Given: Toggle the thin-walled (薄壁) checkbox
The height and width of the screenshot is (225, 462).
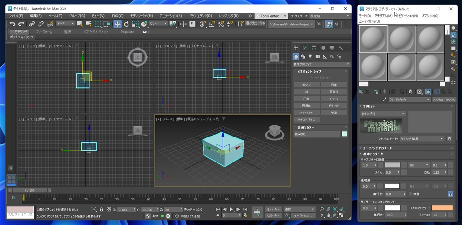Looking at the screenshot, I should tap(411, 194).
